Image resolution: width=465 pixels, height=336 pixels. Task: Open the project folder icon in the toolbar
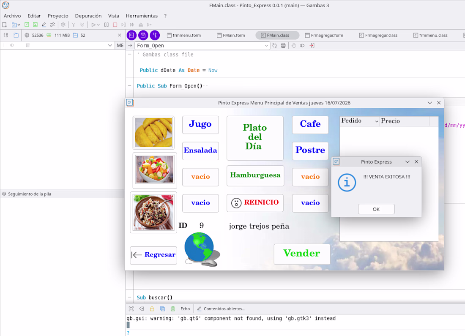point(14,25)
